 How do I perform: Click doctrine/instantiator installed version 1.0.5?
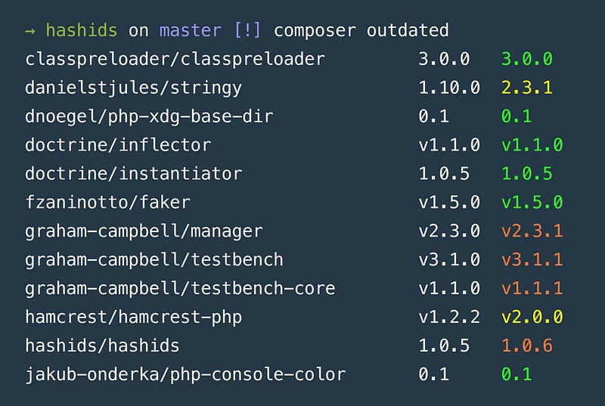point(444,174)
